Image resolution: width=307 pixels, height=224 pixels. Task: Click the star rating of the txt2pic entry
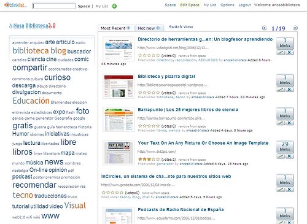pyautogui.click(x=149, y=159)
